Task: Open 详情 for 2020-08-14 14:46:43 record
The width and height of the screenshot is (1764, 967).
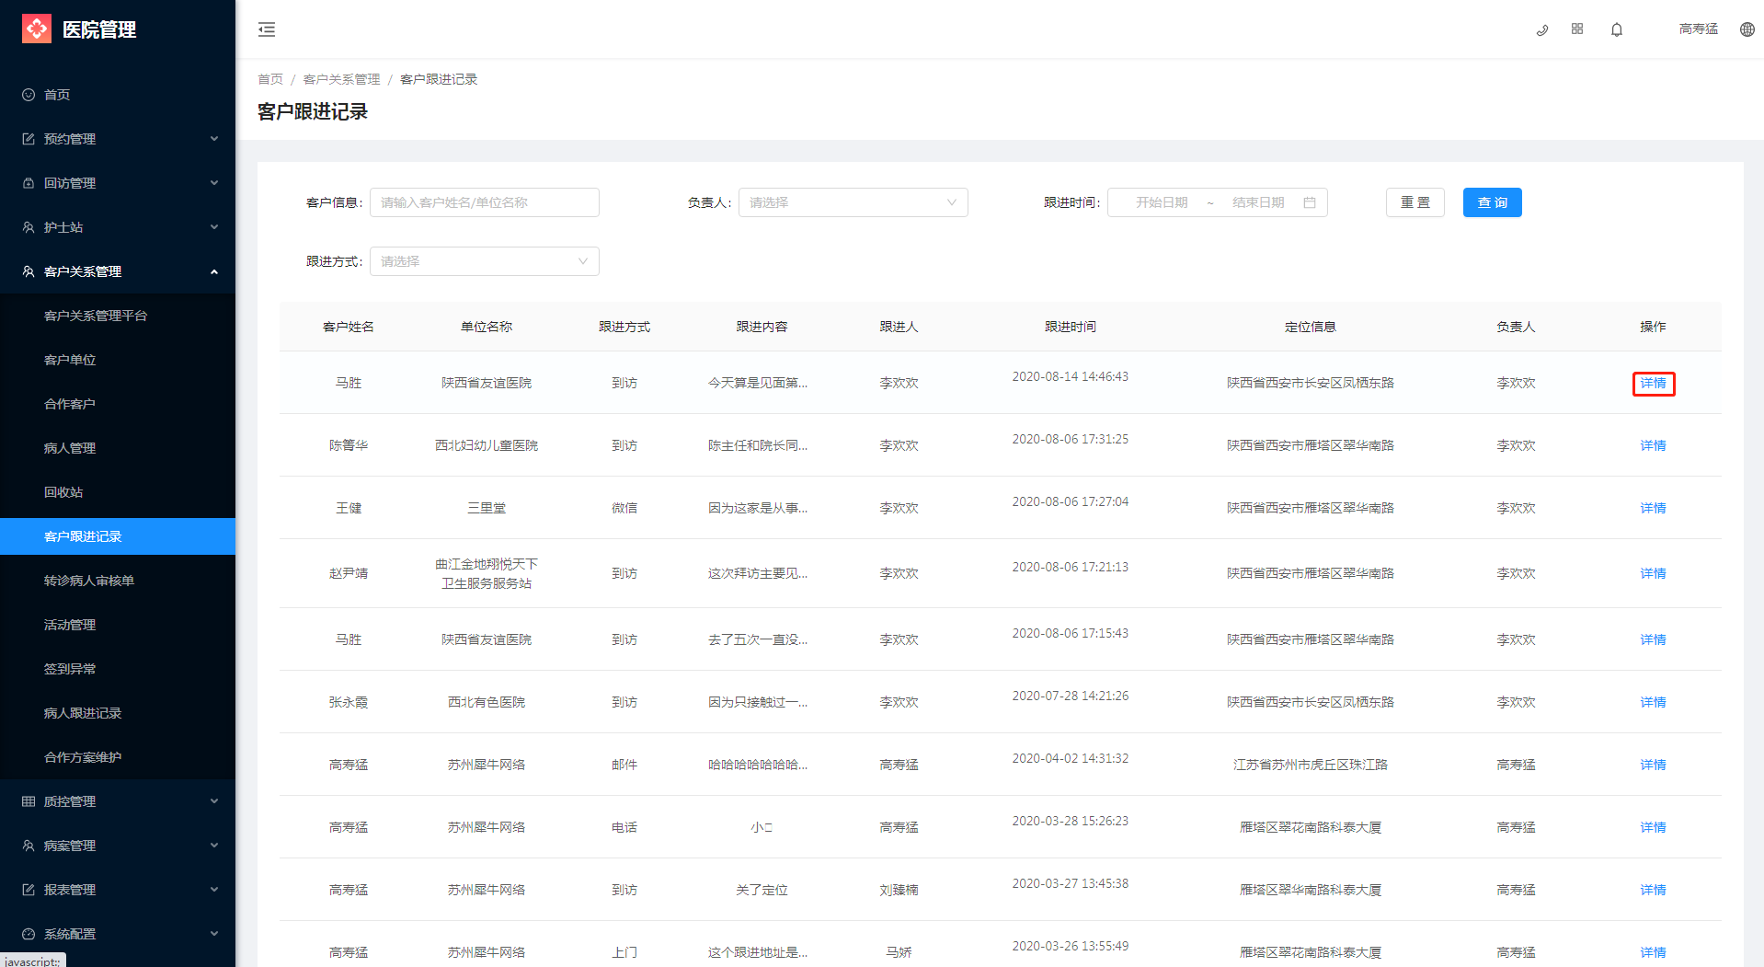Action: (1653, 383)
